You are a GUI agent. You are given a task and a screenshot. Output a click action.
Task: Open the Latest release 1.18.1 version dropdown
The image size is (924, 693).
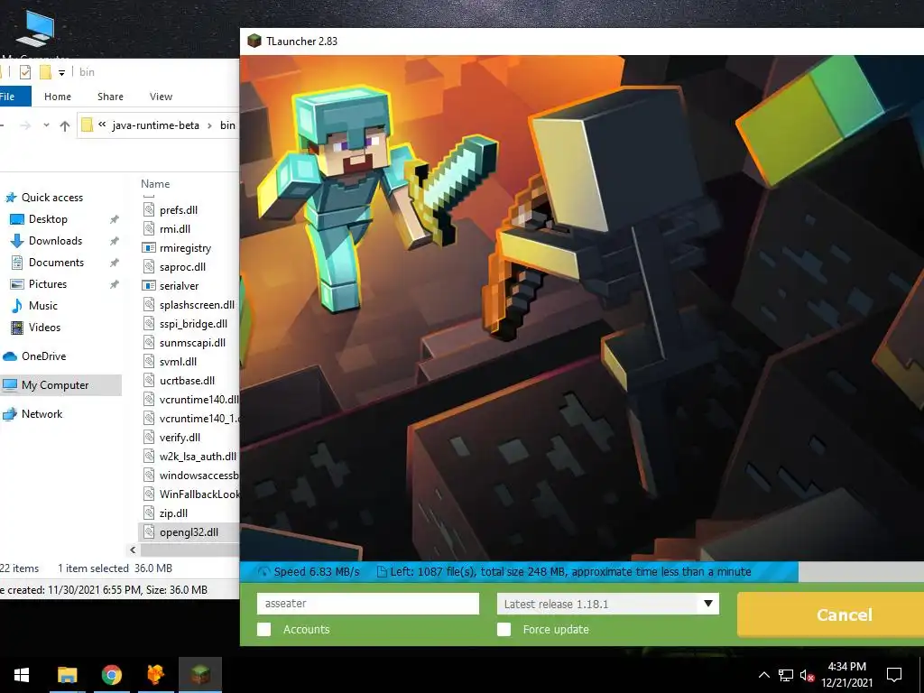pyautogui.click(x=607, y=604)
